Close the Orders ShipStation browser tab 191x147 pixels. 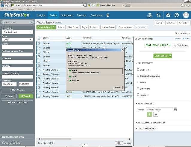pos(124,5)
